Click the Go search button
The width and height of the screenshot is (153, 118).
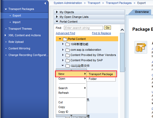click(x=108, y=28)
